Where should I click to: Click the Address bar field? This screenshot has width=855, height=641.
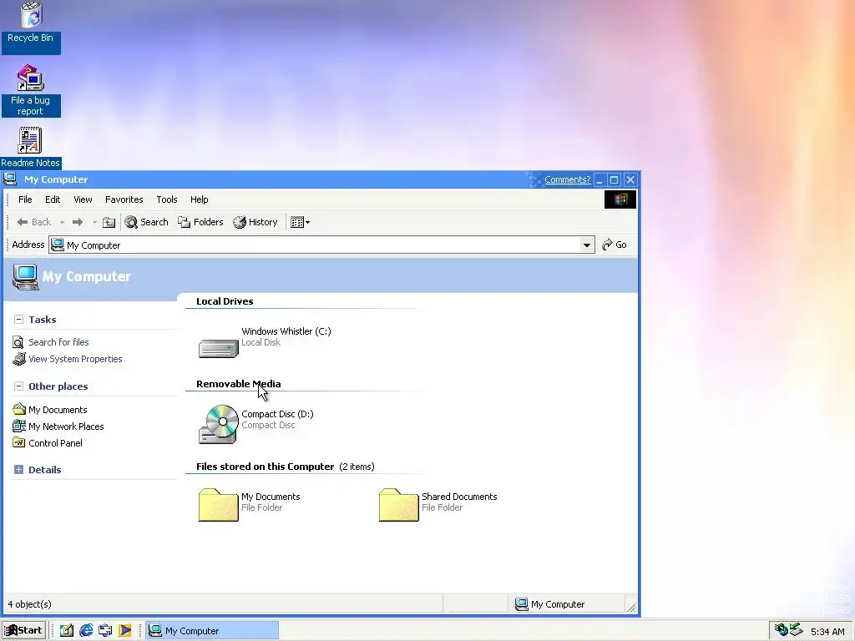click(321, 245)
